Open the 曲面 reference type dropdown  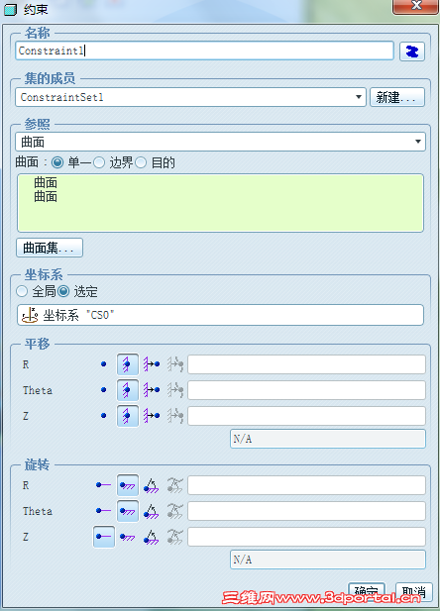tap(418, 142)
